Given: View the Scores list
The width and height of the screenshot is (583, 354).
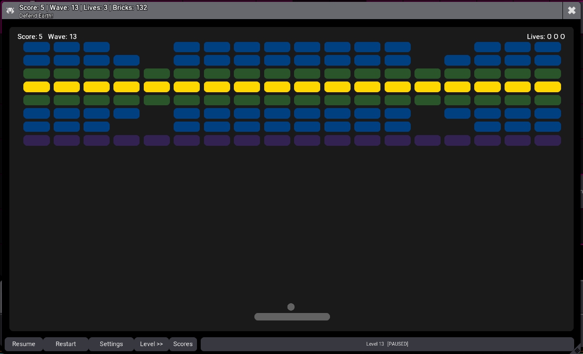Looking at the screenshot, I should (183, 344).
